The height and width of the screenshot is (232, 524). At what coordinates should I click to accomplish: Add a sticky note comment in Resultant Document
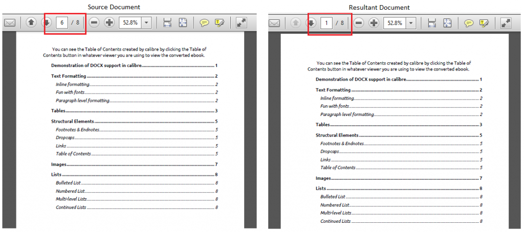469,23
